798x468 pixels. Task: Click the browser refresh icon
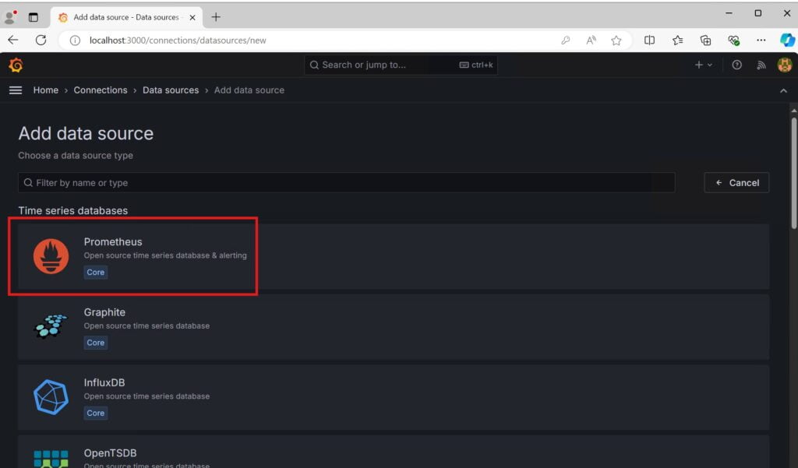[41, 40]
